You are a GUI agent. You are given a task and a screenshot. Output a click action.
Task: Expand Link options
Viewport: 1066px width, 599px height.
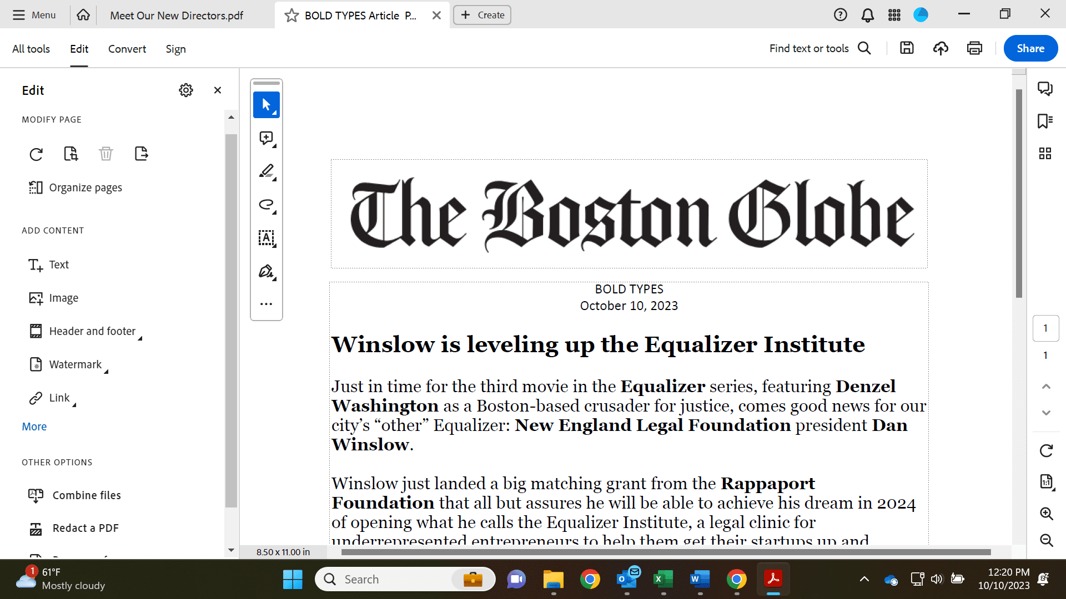(52, 398)
